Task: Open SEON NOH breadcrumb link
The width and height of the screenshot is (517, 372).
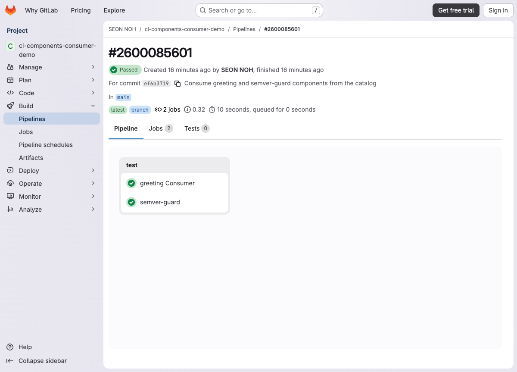Action: [122, 29]
